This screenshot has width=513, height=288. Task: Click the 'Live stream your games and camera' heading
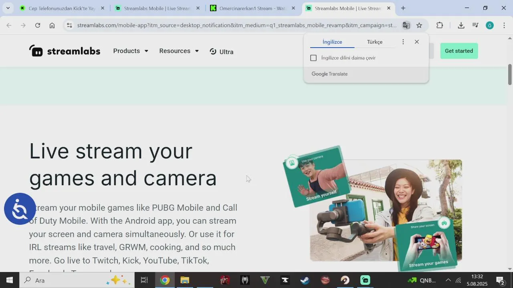pos(123,164)
